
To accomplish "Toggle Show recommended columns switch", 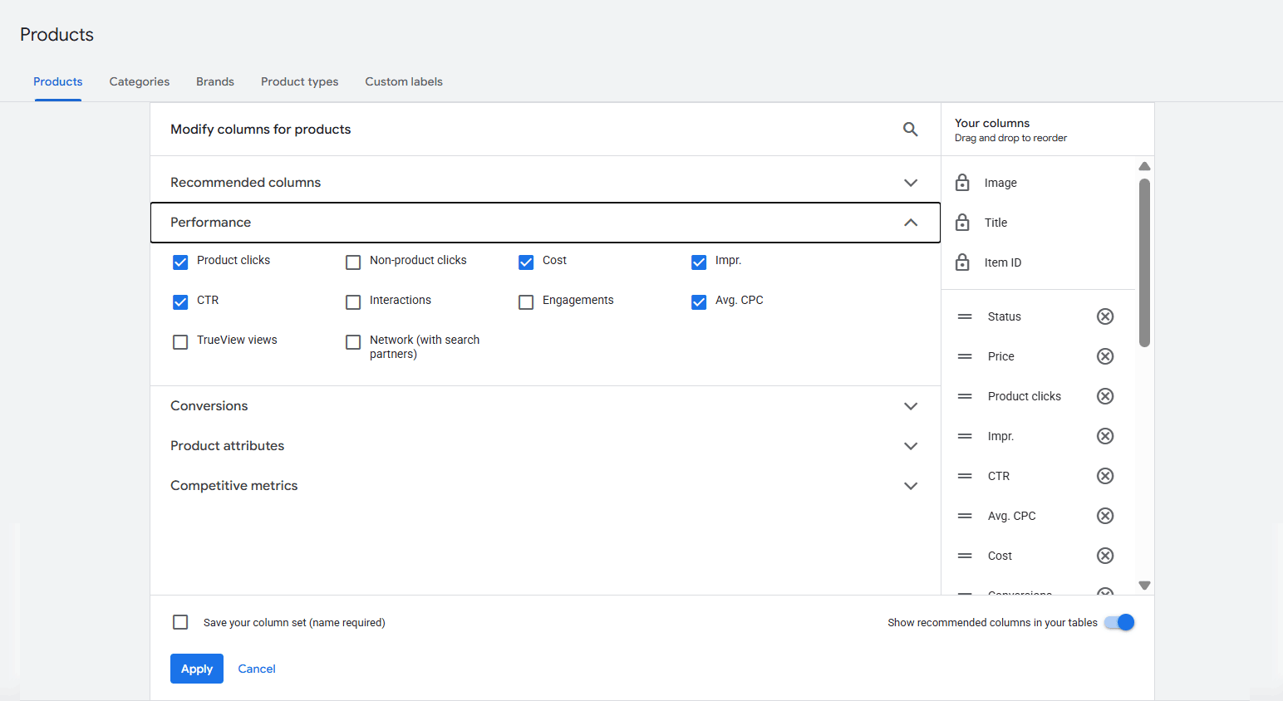I will [1119, 622].
